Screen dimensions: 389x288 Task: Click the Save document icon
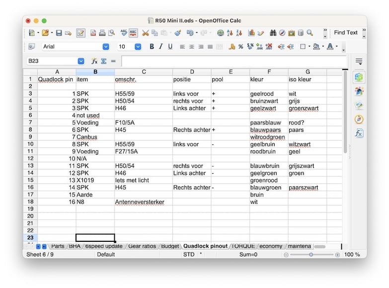tap(59, 33)
